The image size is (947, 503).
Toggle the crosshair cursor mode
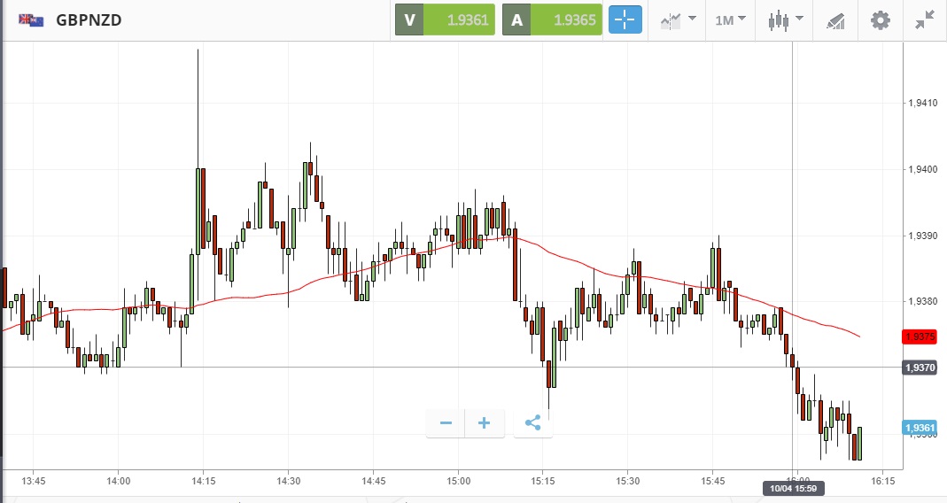[x=625, y=19]
